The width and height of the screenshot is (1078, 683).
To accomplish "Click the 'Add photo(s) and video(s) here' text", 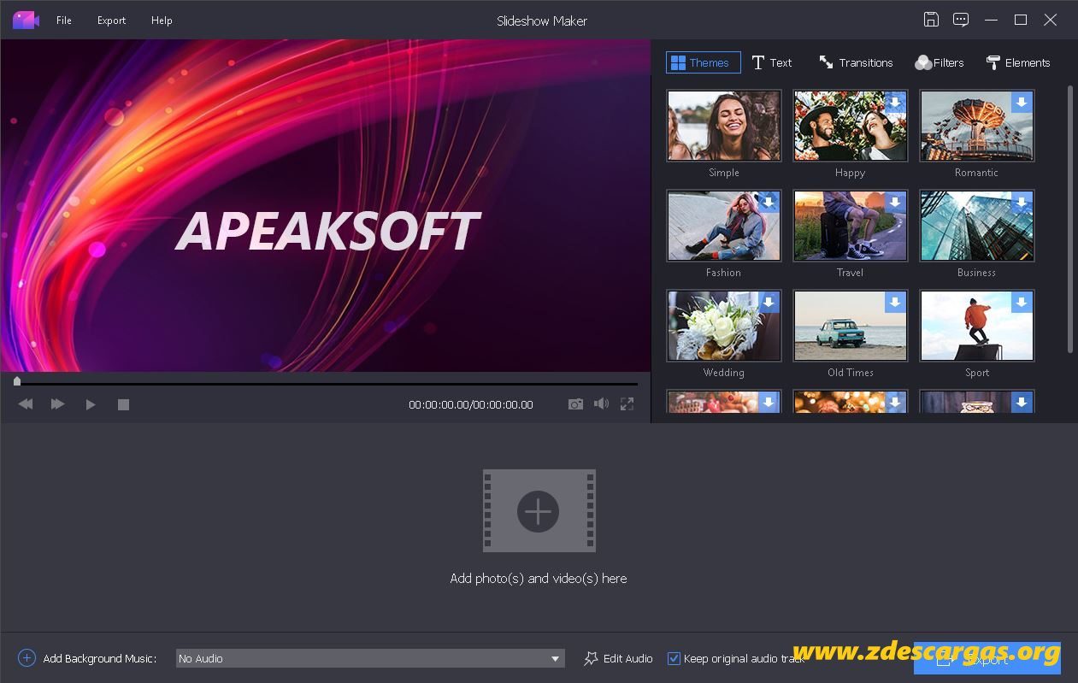I will pyautogui.click(x=539, y=579).
